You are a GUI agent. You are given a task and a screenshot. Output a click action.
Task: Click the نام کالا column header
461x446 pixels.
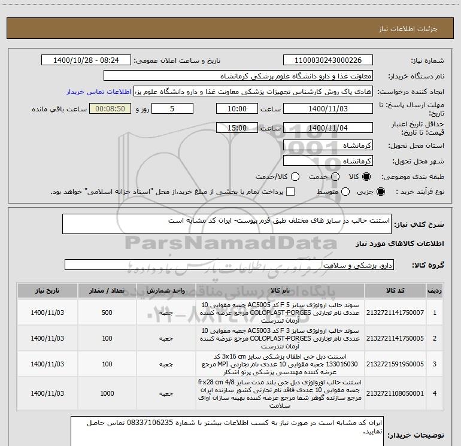pyautogui.click(x=280, y=291)
